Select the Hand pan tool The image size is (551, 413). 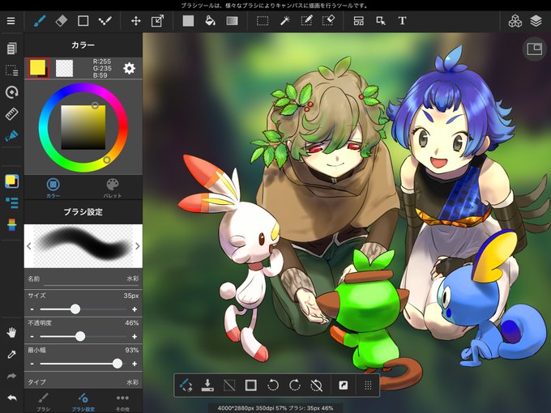pyautogui.click(x=11, y=333)
